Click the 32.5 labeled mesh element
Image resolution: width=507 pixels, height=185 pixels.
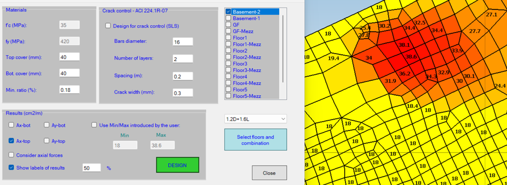coord(419,23)
